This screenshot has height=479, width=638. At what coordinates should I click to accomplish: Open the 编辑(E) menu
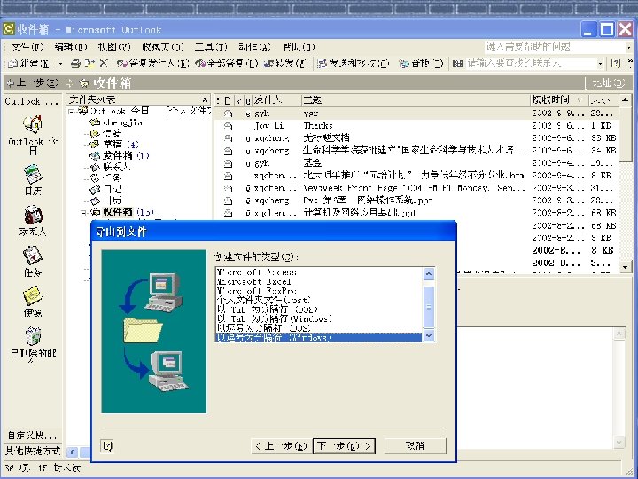click(71, 47)
